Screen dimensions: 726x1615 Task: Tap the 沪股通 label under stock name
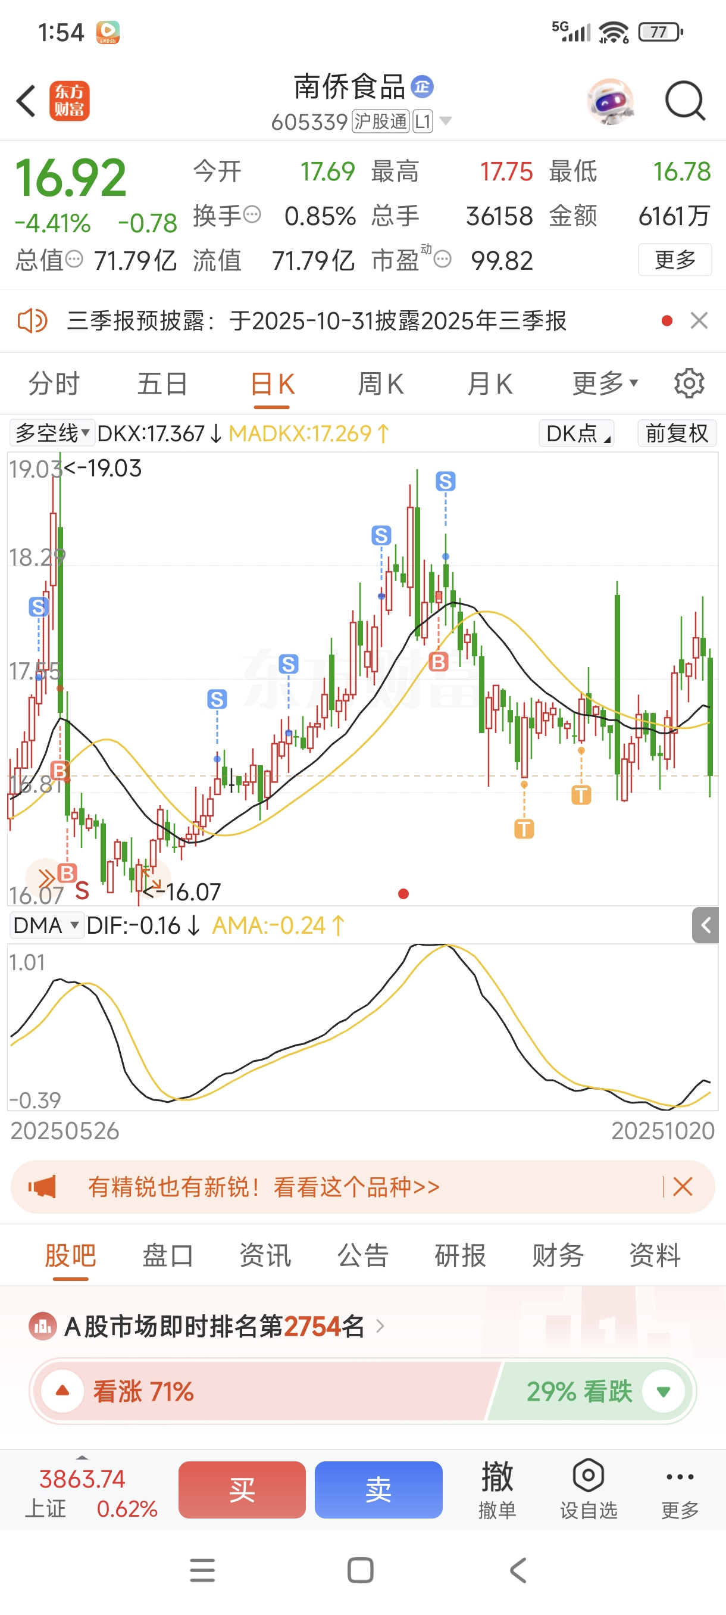click(381, 121)
